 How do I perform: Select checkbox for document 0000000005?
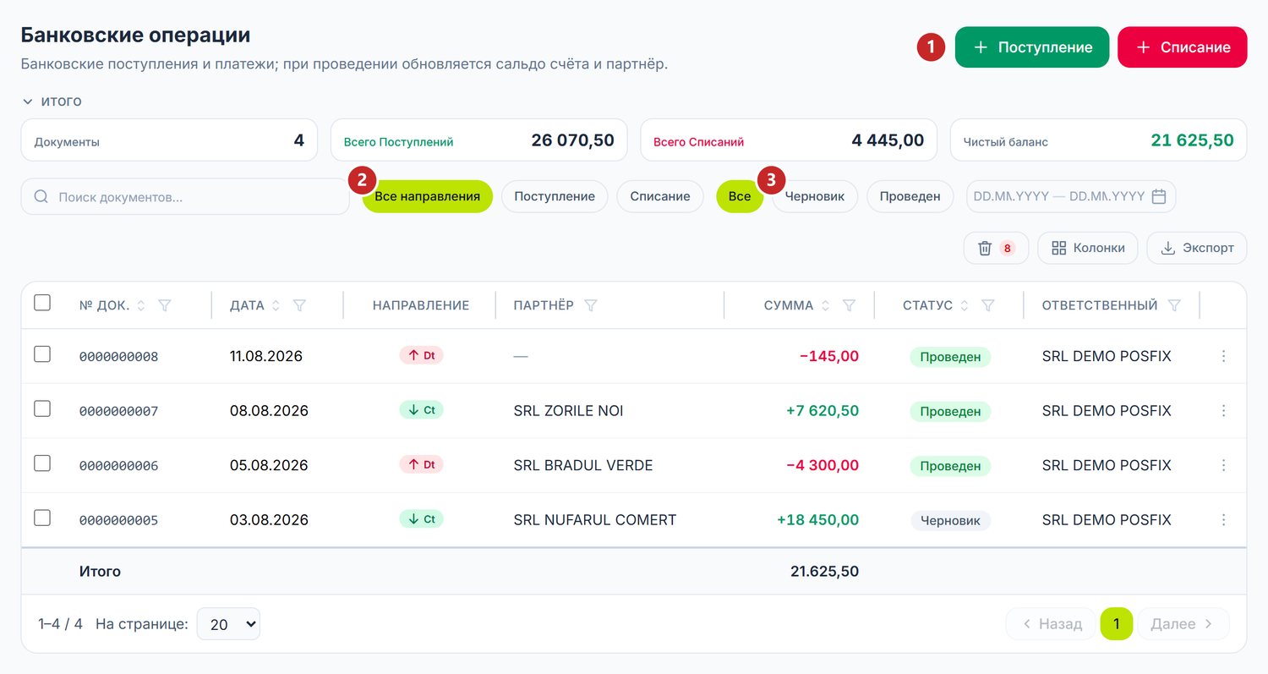point(42,518)
